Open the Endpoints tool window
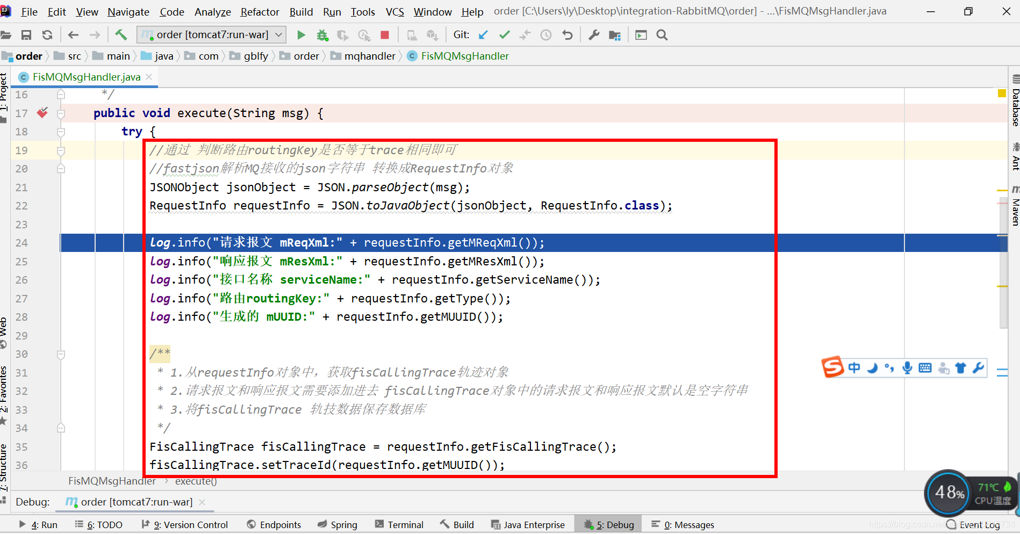The width and height of the screenshot is (1020, 534). pyautogui.click(x=274, y=525)
